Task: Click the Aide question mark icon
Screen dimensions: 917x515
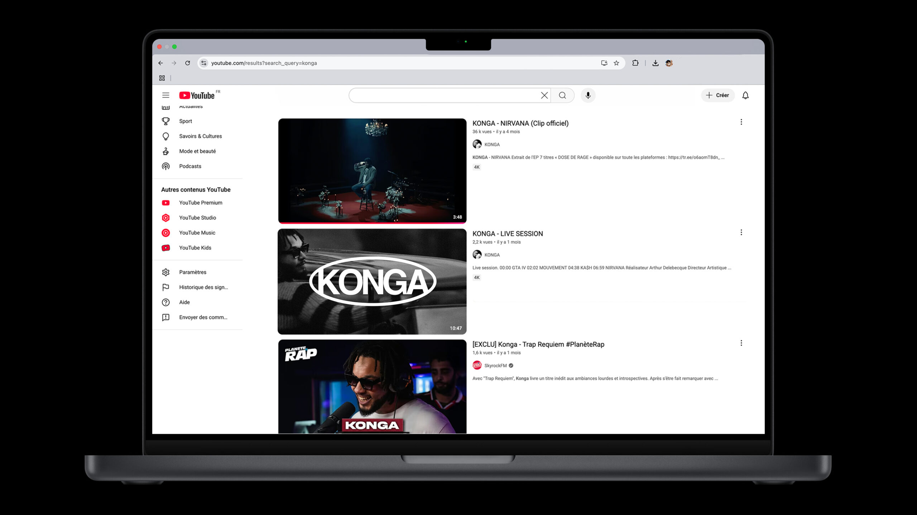Action: 165,302
